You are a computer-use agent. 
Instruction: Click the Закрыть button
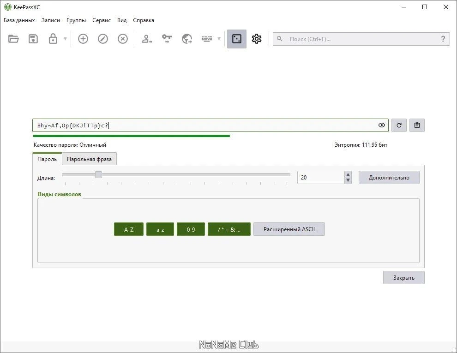tap(403, 278)
